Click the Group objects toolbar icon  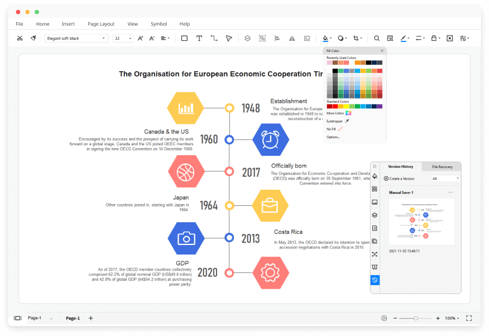pos(262,38)
